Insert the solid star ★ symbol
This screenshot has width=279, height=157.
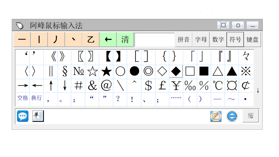[x=106, y=71]
